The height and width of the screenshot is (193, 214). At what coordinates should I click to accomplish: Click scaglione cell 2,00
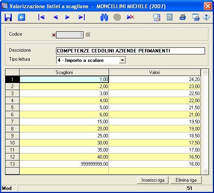point(64,87)
